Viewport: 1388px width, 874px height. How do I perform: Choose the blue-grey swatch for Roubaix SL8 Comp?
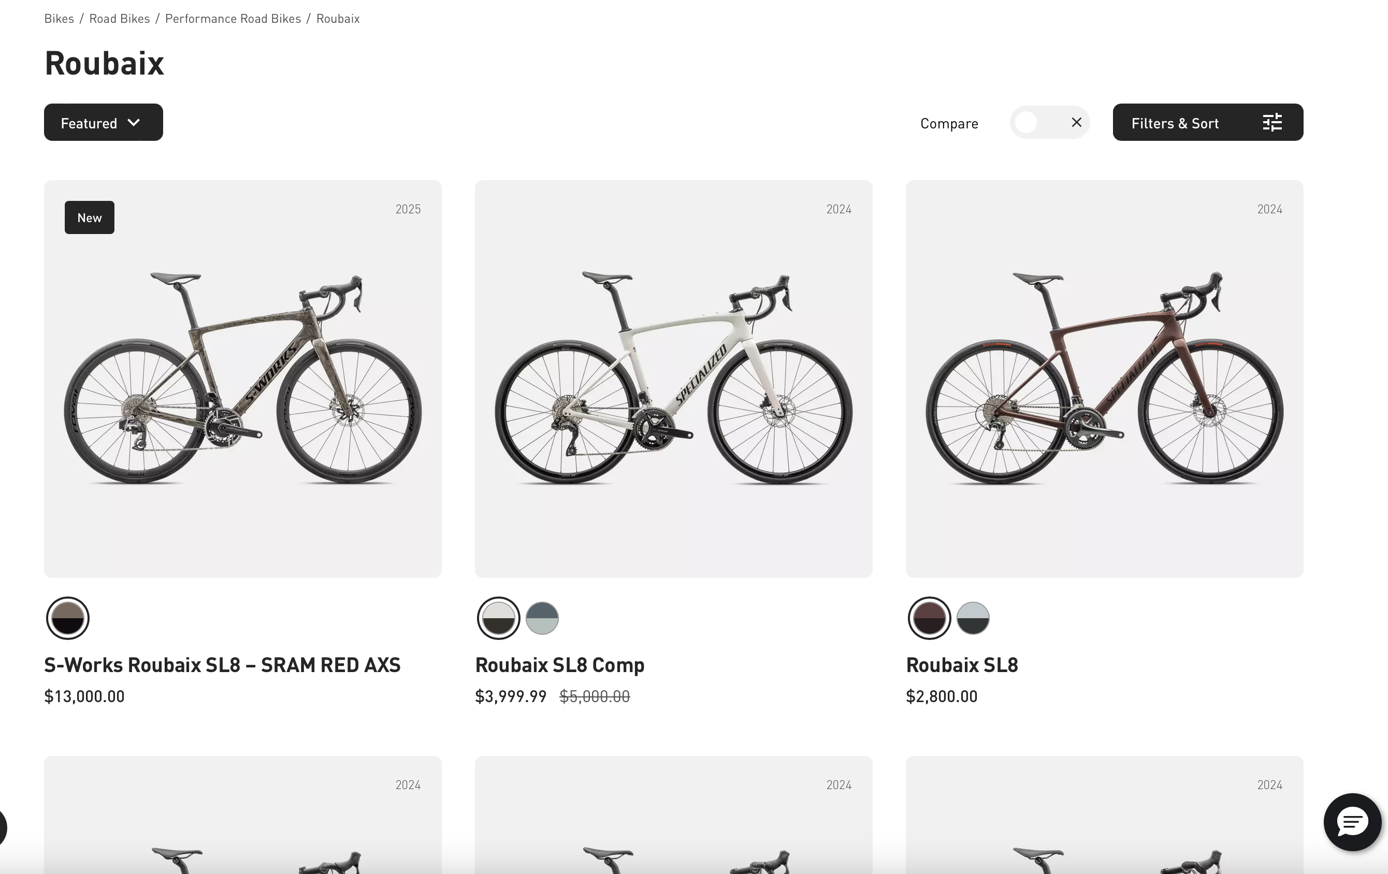[x=542, y=618]
